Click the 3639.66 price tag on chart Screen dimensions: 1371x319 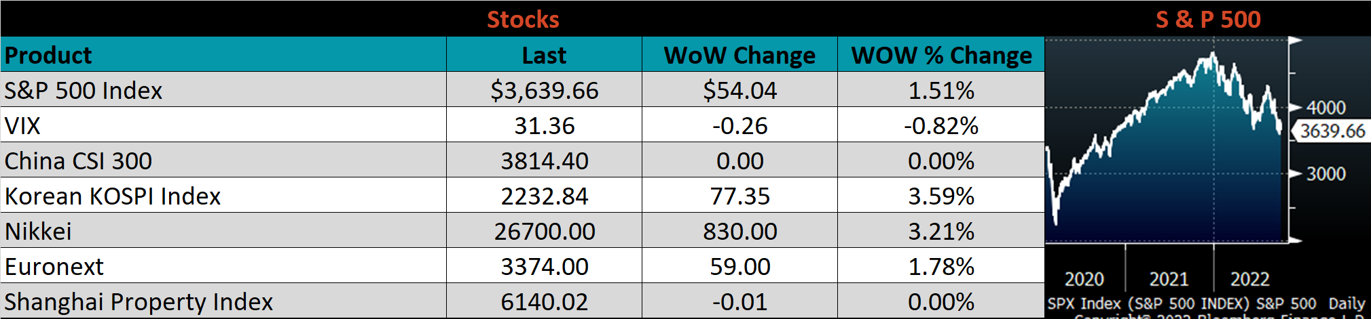[x=1332, y=131]
